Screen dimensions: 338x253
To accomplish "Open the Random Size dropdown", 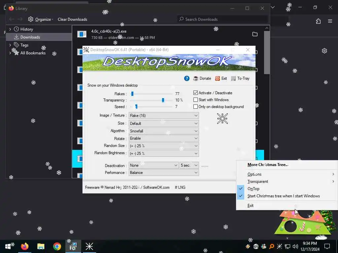I will [164, 146].
